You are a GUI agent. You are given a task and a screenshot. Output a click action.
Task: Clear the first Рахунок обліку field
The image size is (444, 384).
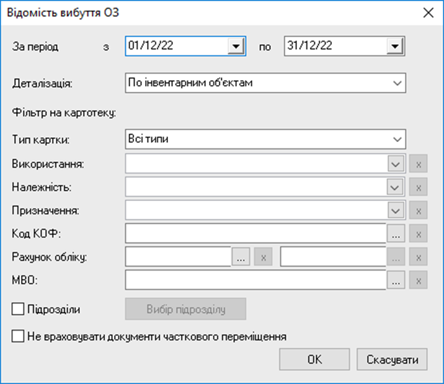click(x=264, y=257)
